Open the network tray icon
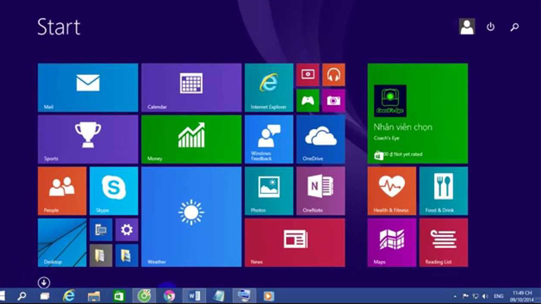541x304 pixels. tap(475, 296)
